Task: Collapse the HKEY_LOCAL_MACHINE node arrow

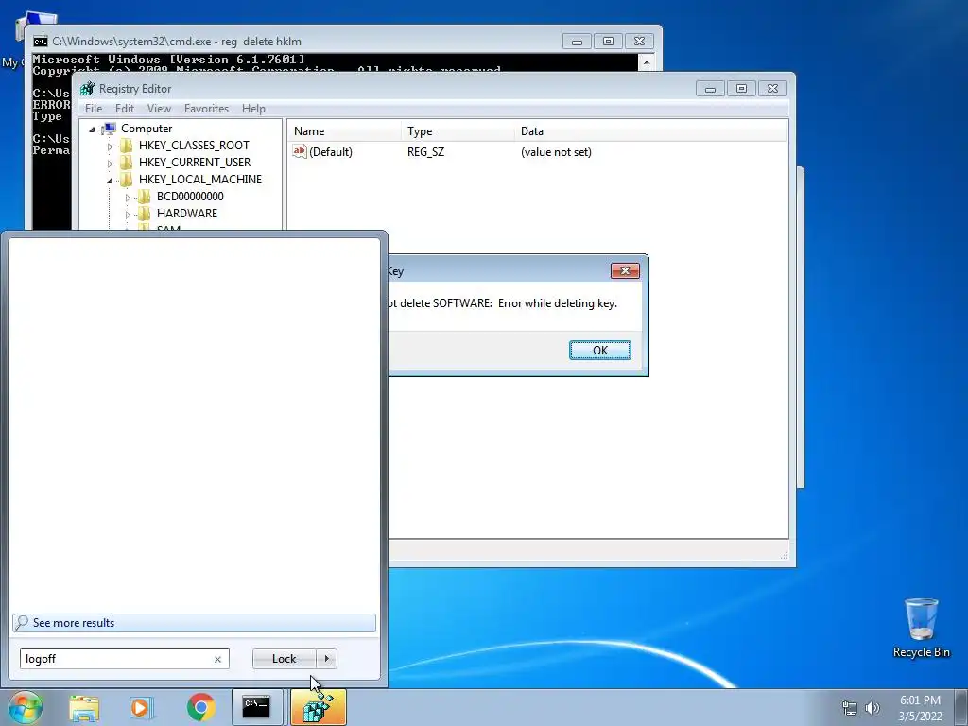Action: 110,181
